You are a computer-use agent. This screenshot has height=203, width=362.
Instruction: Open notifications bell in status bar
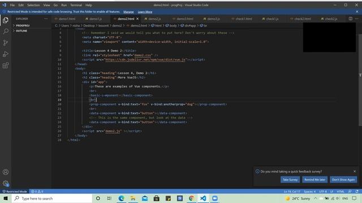357,192
